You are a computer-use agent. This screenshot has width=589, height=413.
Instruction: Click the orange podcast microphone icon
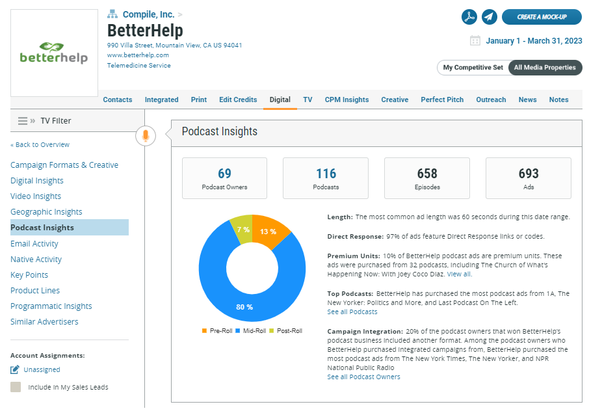(146, 135)
